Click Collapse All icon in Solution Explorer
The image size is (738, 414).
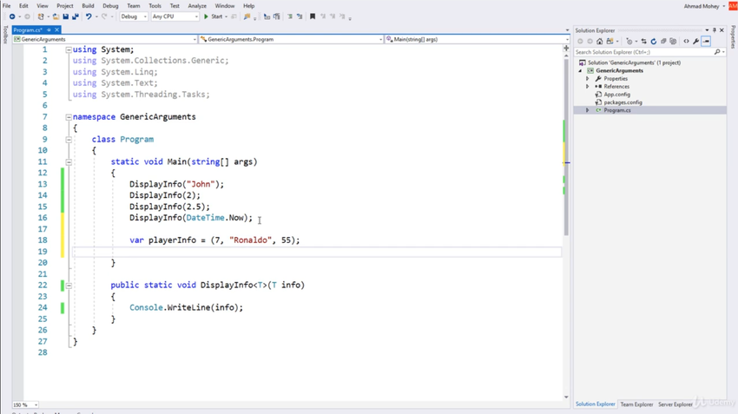663,42
